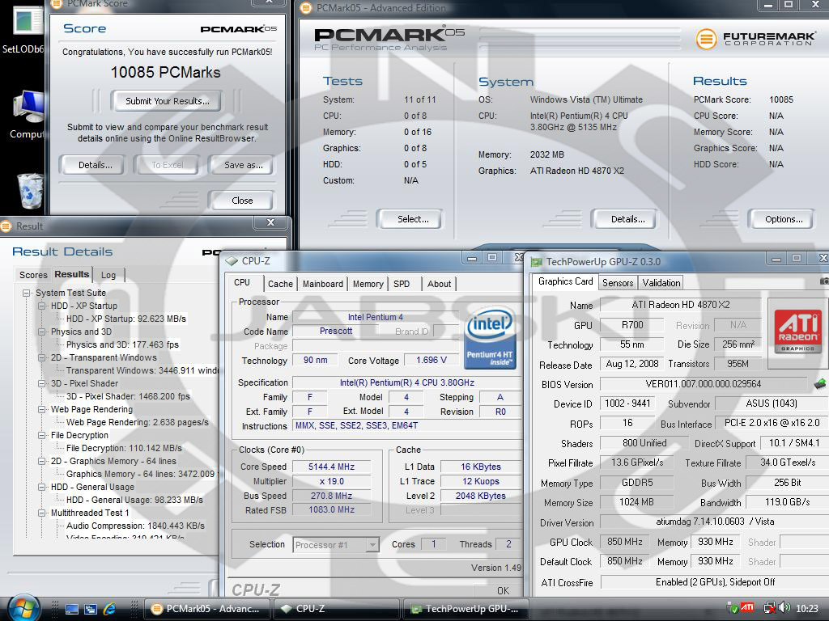This screenshot has height=621, width=829.
Task: Click the OK button in CPU-Z
Action: 503,590
